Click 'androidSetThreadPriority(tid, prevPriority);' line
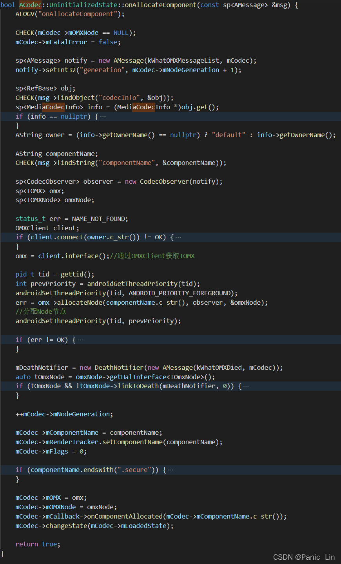 (98, 321)
